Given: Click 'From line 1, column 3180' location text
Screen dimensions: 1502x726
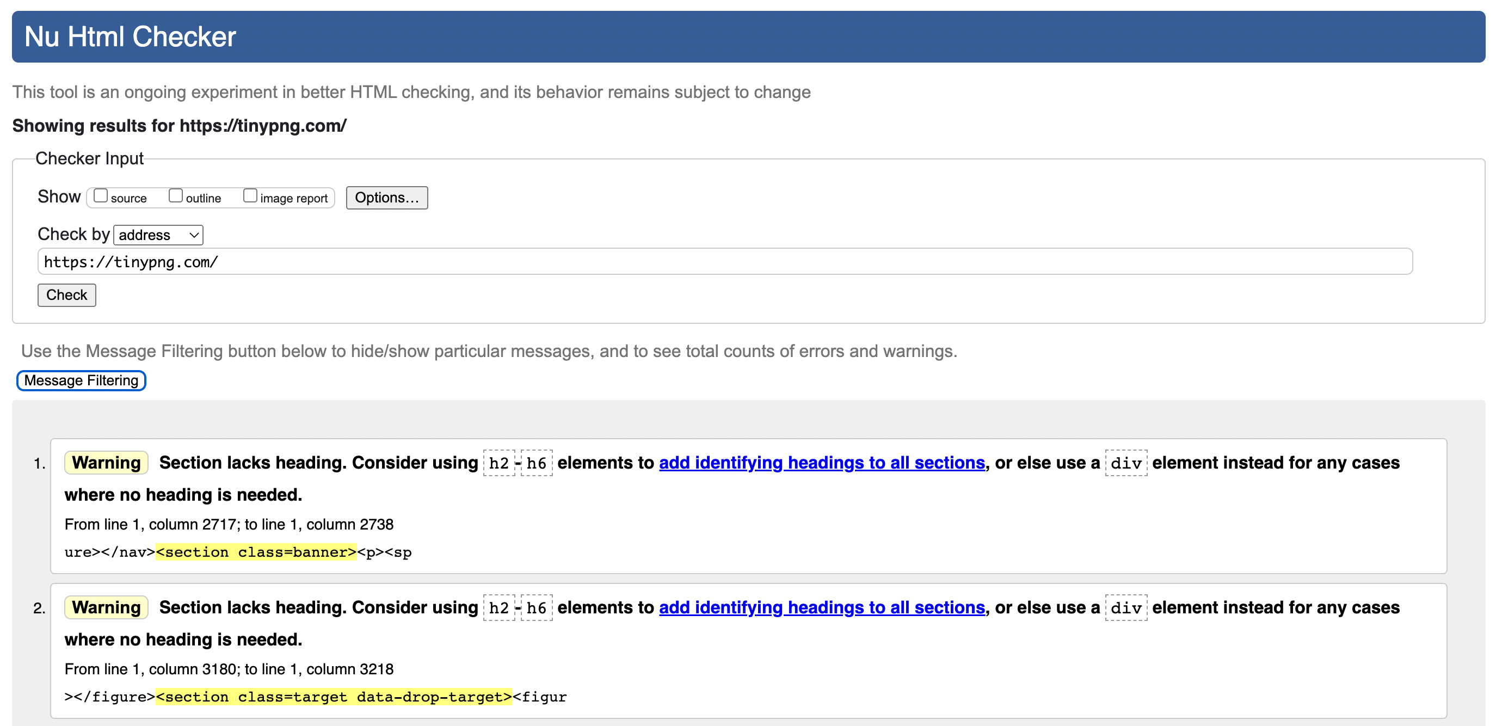Looking at the screenshot, I should (229, 669).
